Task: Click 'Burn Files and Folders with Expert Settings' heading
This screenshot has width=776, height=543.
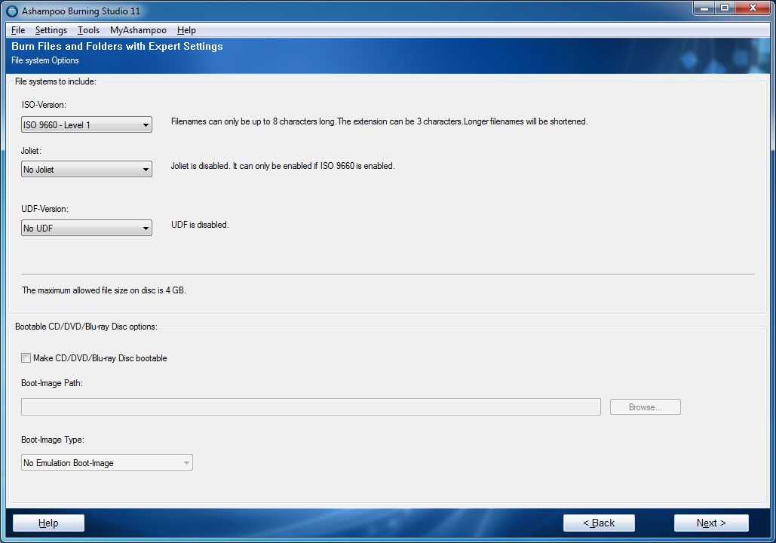Action: 118,46
